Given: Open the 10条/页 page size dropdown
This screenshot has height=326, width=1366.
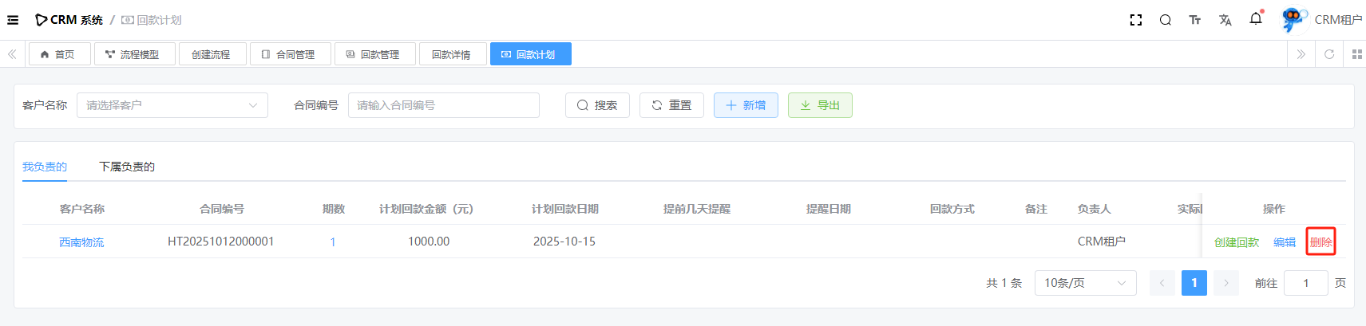Looking at the screenshot, I should tap(1084, 283).
